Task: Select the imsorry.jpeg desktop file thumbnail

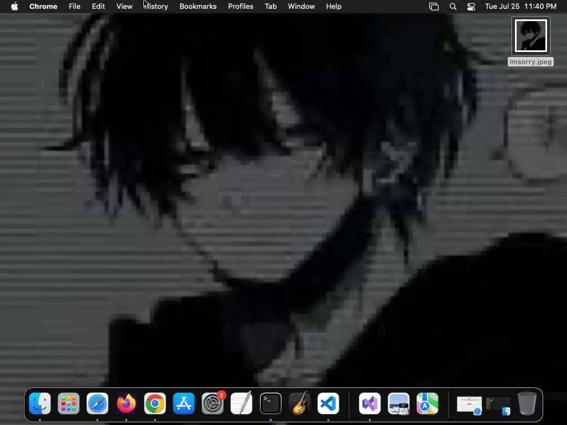Action: click(531, 36)
